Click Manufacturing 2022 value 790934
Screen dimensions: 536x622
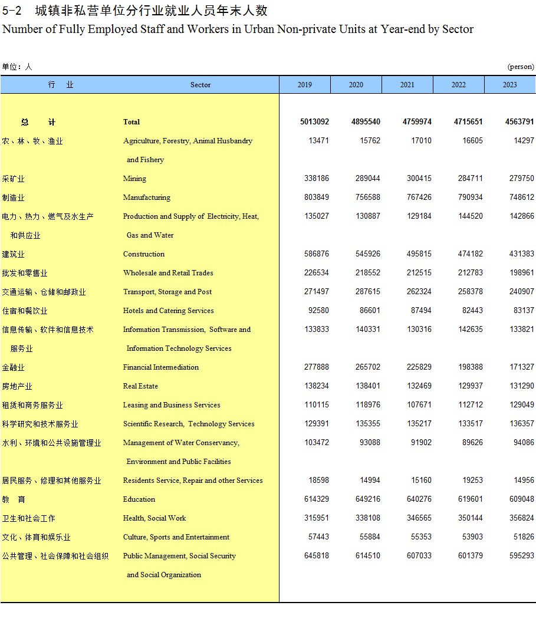pos(470,197)
